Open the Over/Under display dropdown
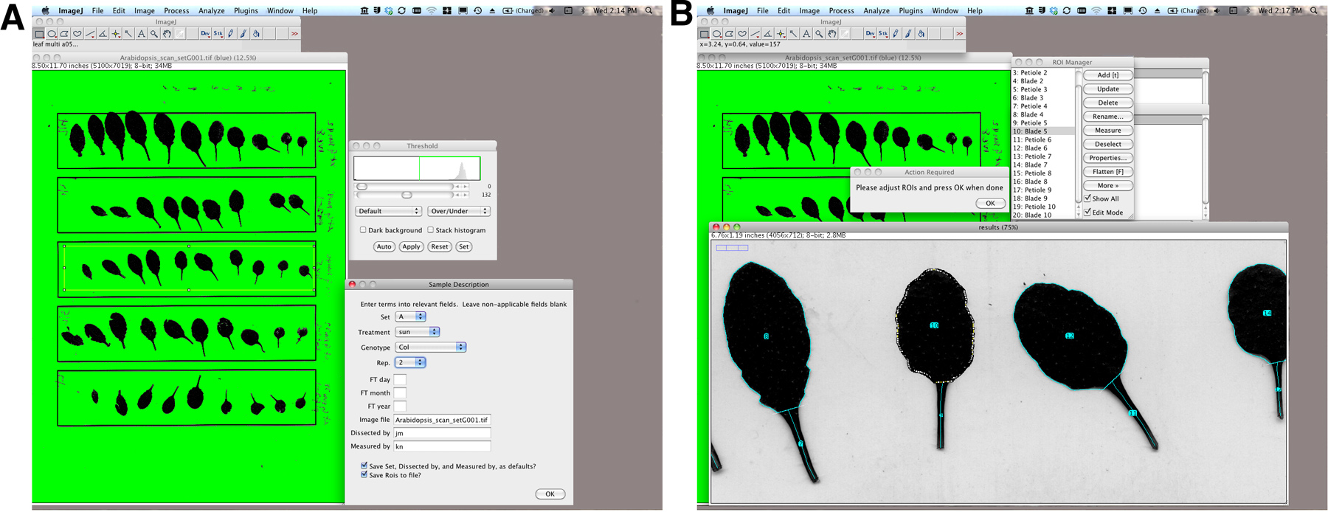1328x512 pixels. (x=459, y=211)
